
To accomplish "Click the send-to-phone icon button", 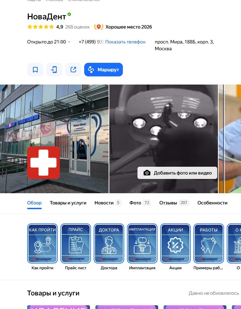I will [54, 70].
